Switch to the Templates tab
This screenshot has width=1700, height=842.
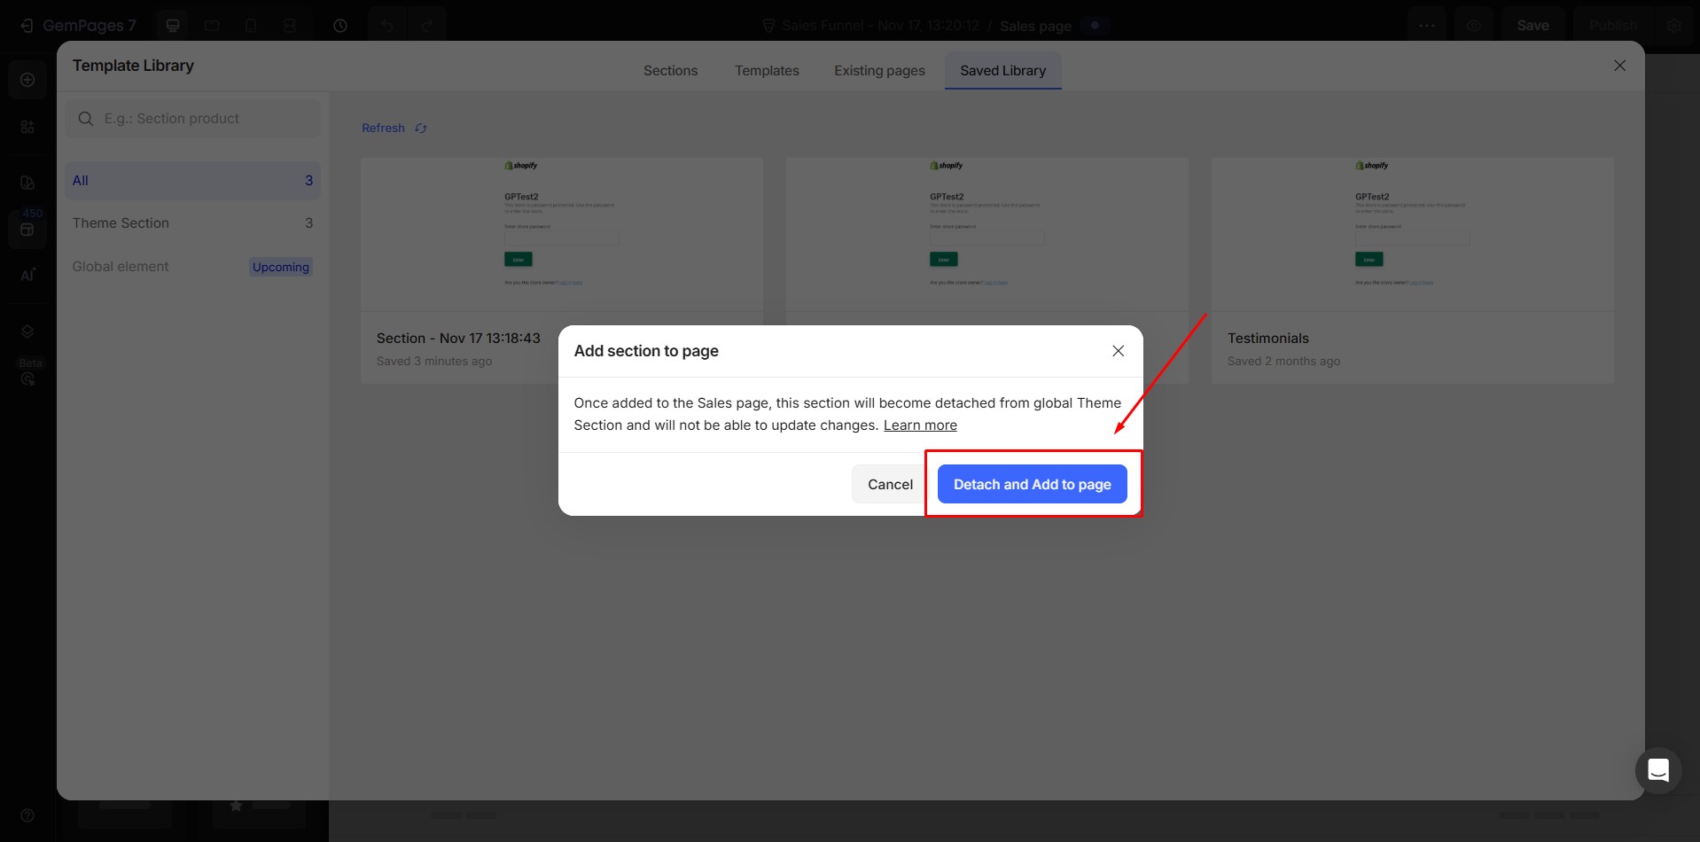coord(767,71)
